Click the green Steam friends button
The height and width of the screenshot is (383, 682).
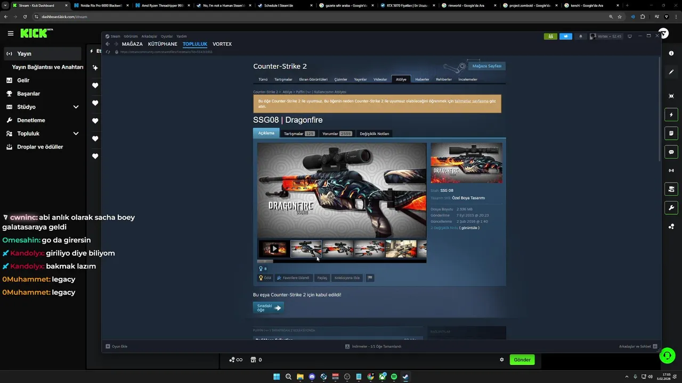(x=550, y=36)
